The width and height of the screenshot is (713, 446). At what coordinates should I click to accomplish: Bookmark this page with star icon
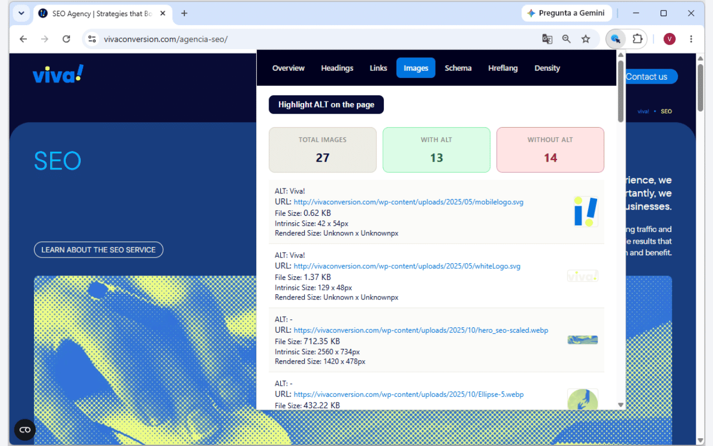(x=585, y=39)
